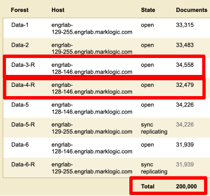Image resolution: width=210 pixels, height=196 pixels.
Task: Select the Data-5-R forest name
Action: tap(23, 125)
